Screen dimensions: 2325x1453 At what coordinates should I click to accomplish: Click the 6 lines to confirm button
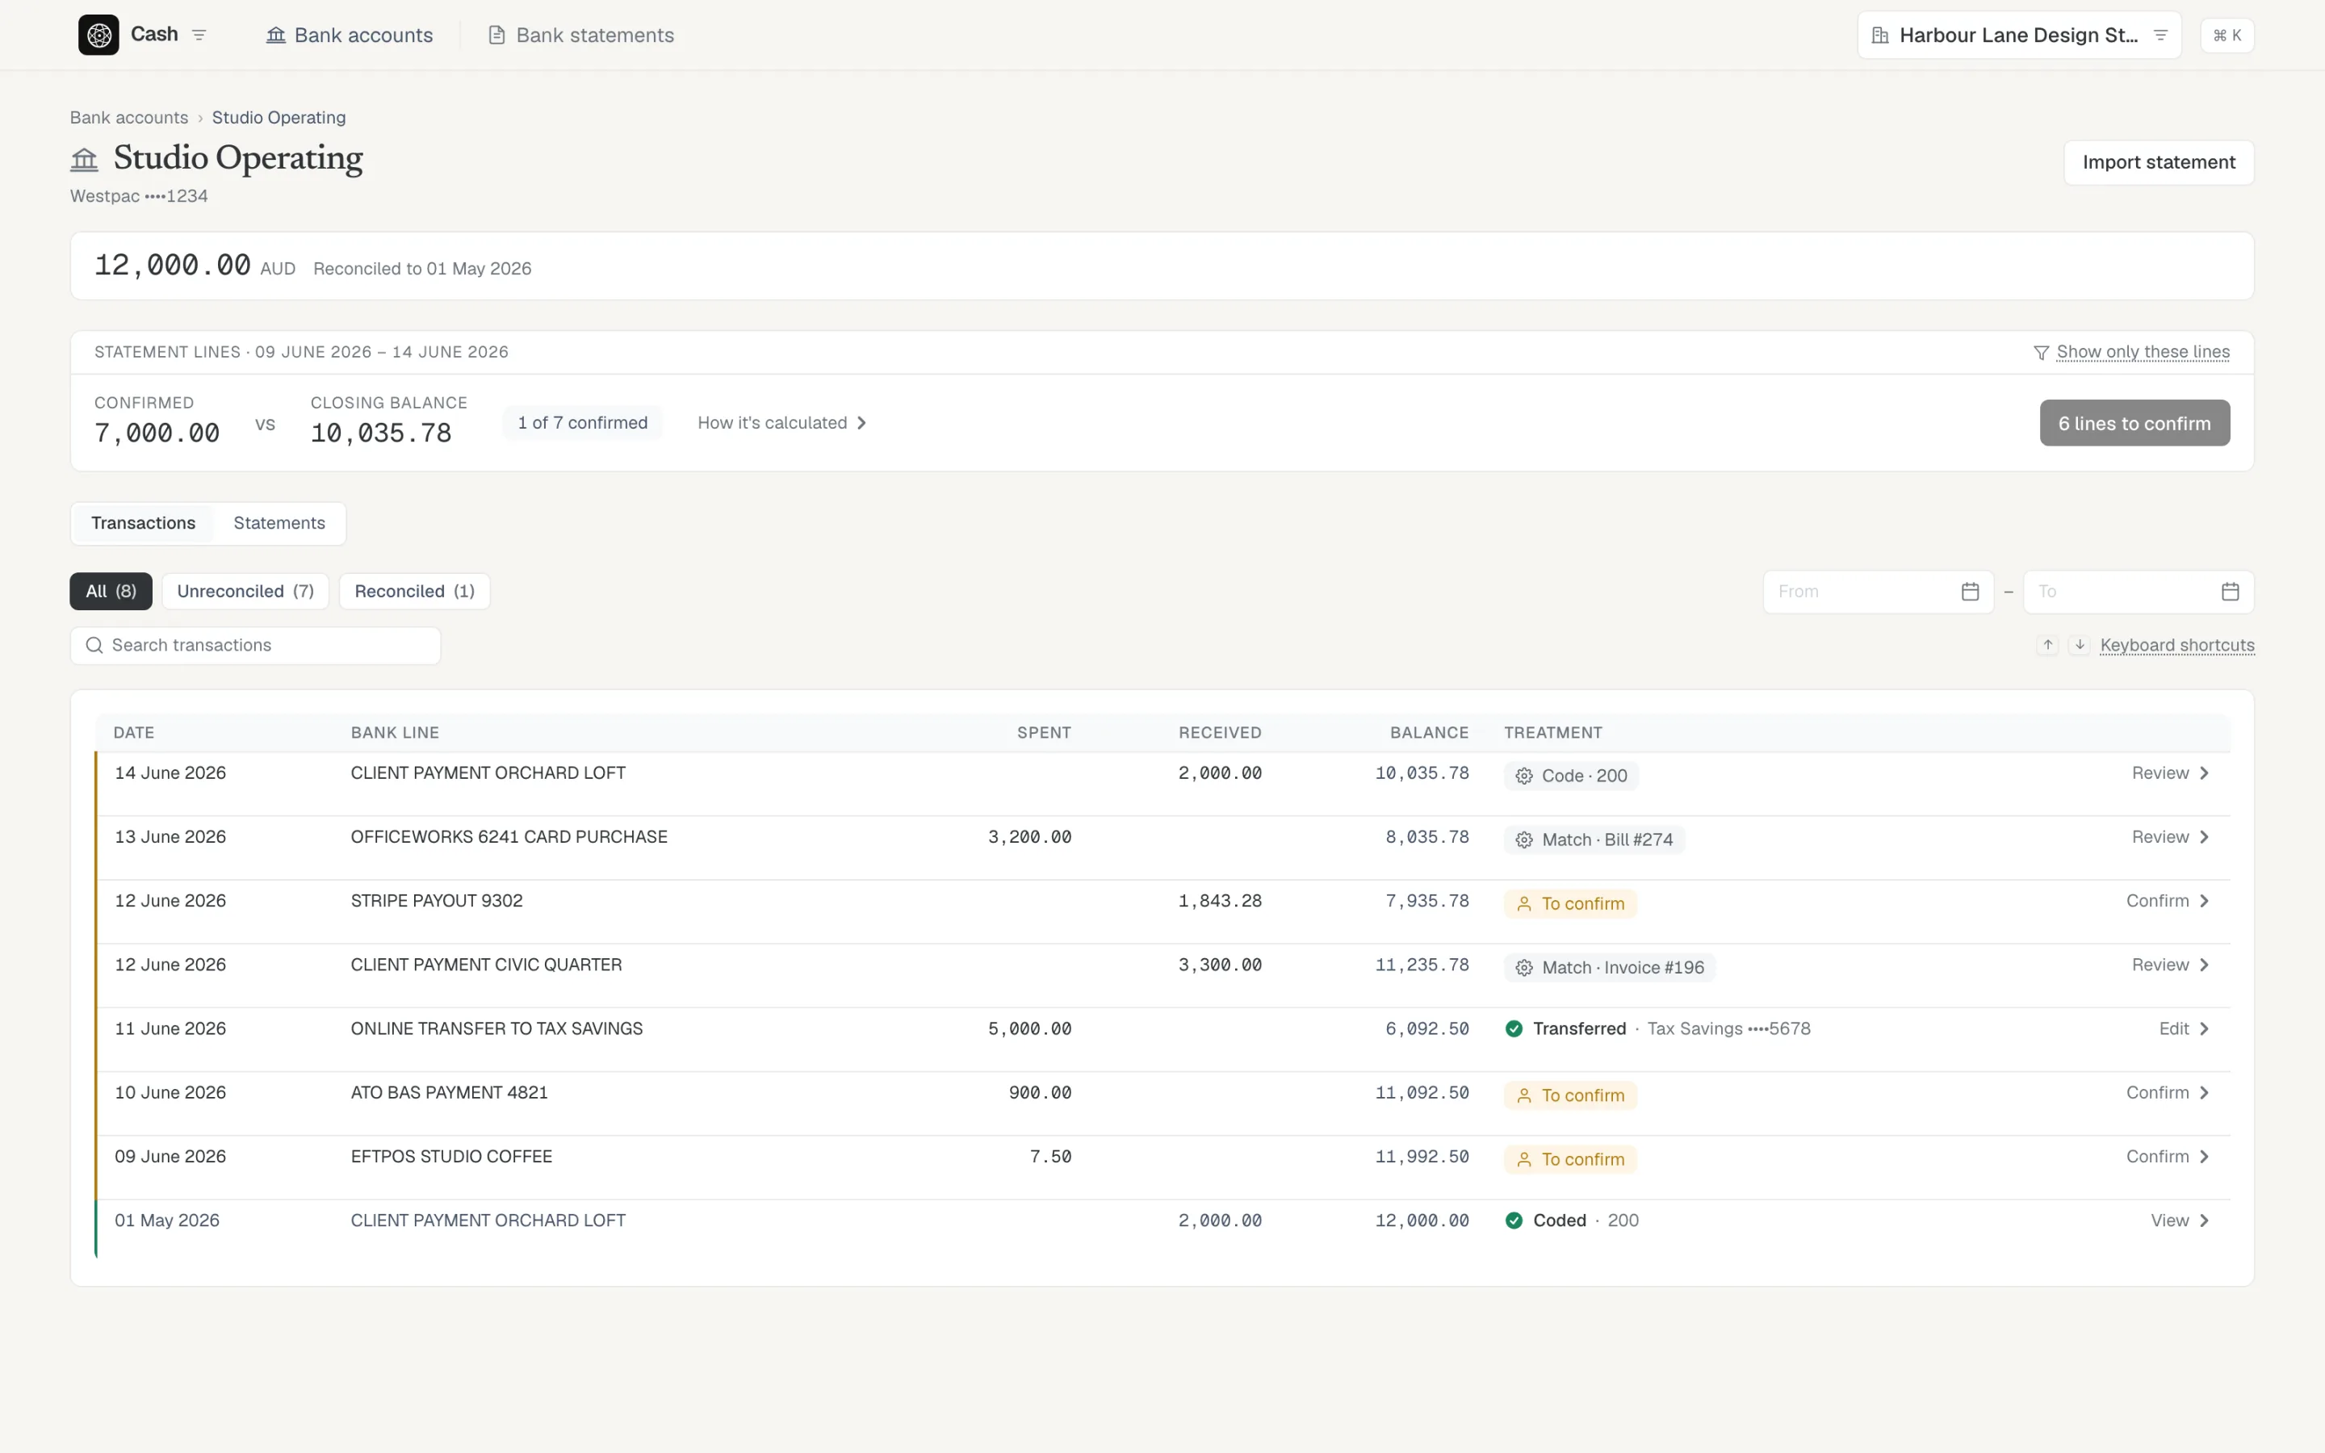tap(2134, 423)
